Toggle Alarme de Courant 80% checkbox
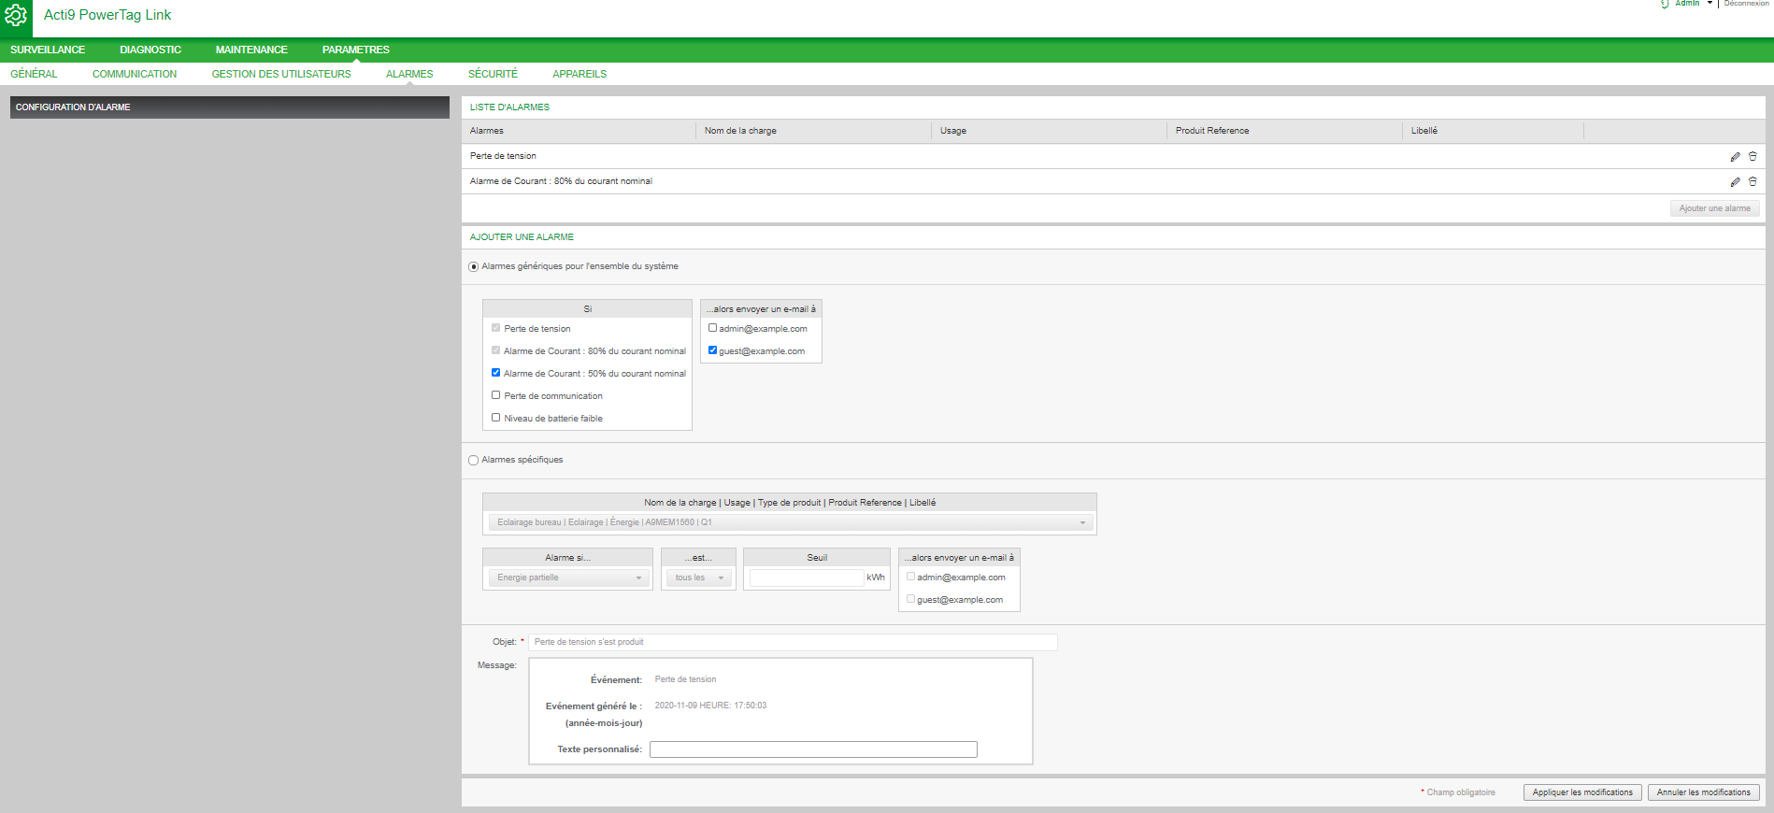The width and height of the screenshot is (1774, 813). coord(495,350)
